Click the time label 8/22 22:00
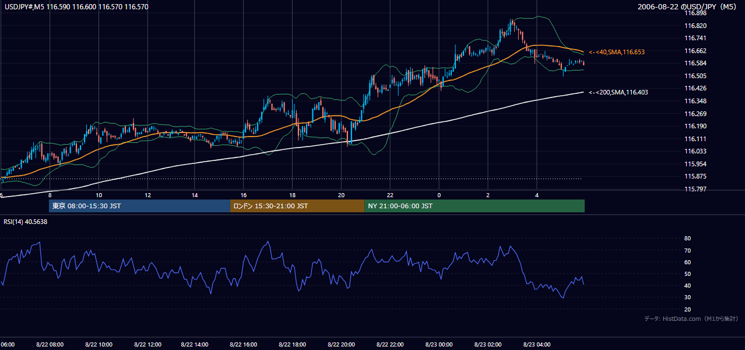Viewport: 745px width, 350px height. coord(390,344)
